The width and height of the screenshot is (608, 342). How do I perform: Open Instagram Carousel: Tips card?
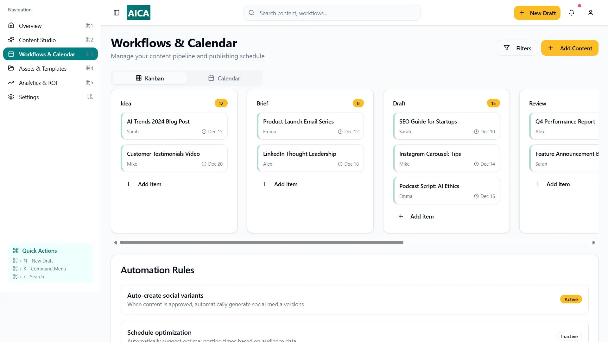coord(446,158)
